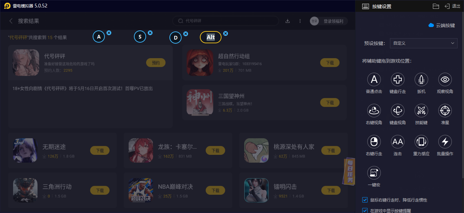Click the 云端按键 cloud link
This screenshot has width=464, height=213.
point(442,25)
